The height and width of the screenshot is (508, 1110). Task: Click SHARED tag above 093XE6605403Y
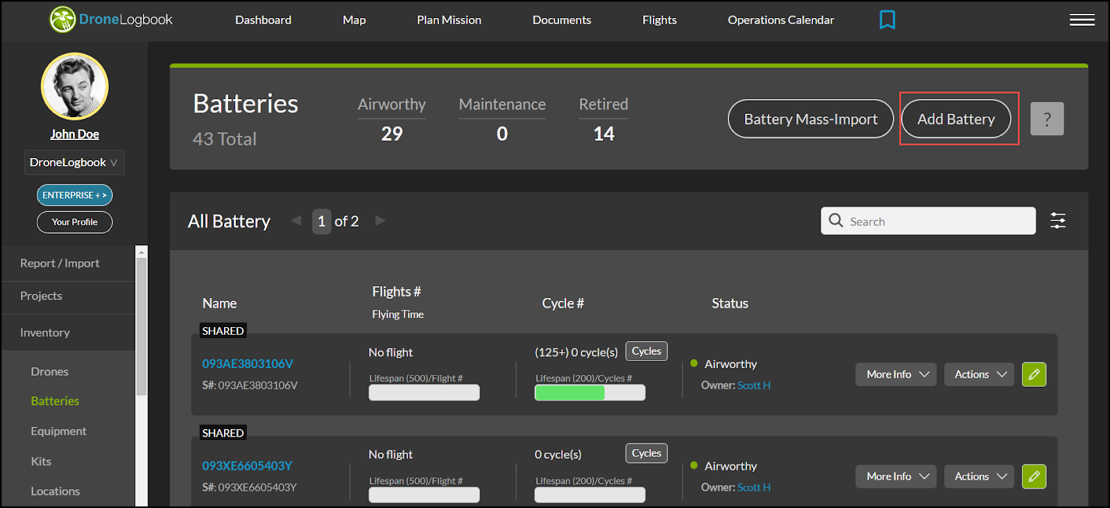(223, 433)
